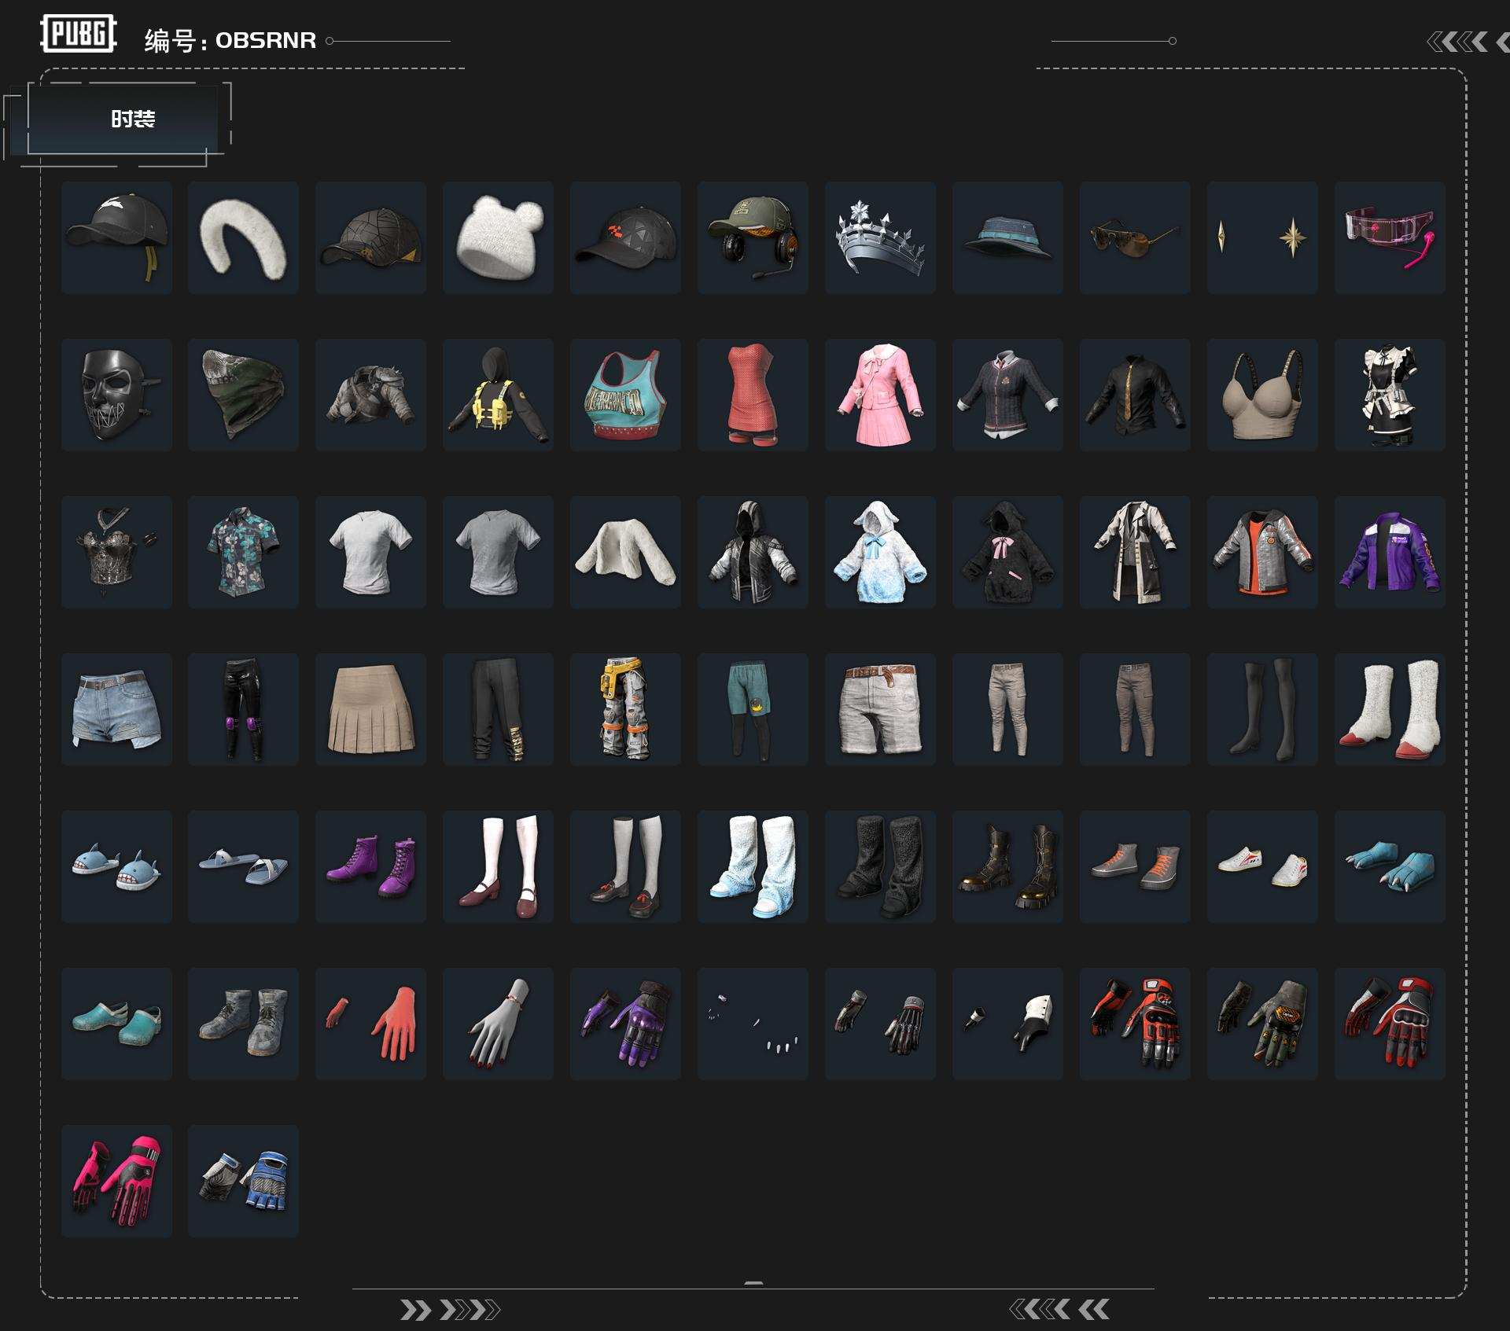This screenshot has width=1510, height=1331.
Task: Select the teal clog shoes
Action: [x=116, y=1024]
